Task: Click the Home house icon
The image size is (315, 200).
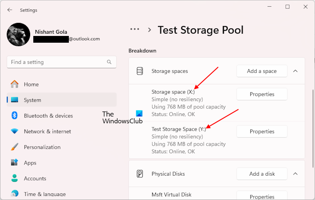Action: pos(15,84)
